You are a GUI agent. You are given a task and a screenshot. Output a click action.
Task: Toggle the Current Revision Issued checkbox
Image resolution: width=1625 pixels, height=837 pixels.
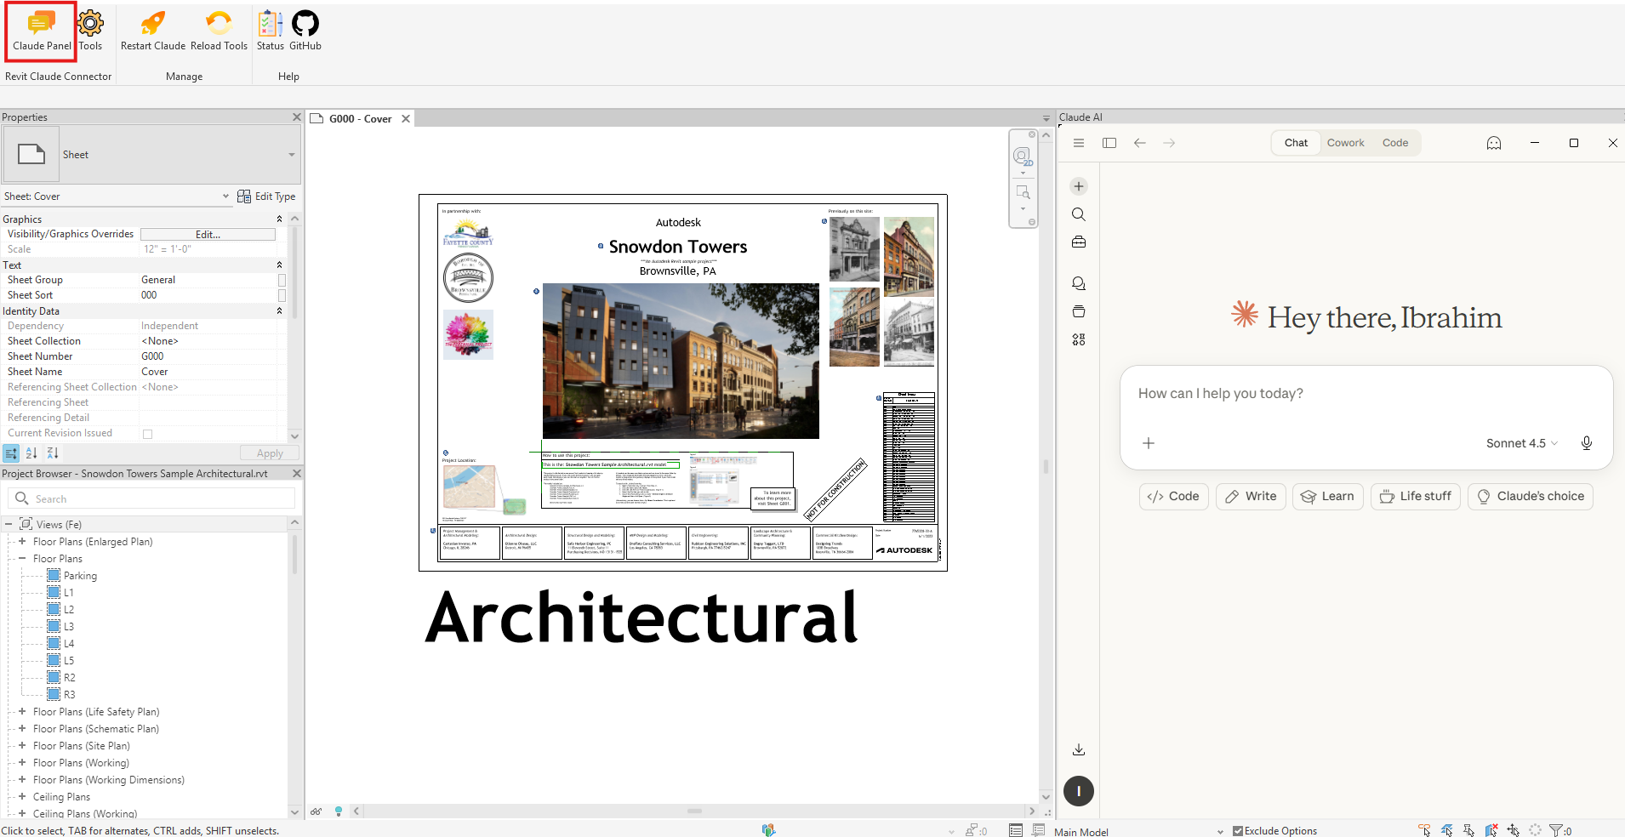click(147, 434)
